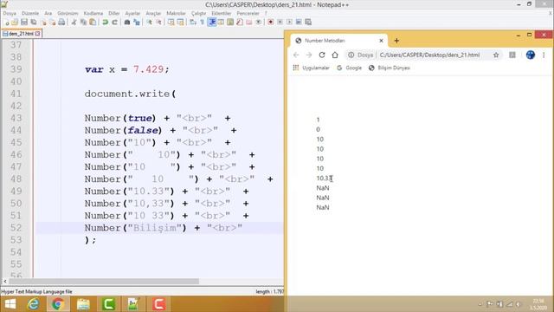
Task: Start macro recording (red dot)
Action: click(x=271, y=22)
